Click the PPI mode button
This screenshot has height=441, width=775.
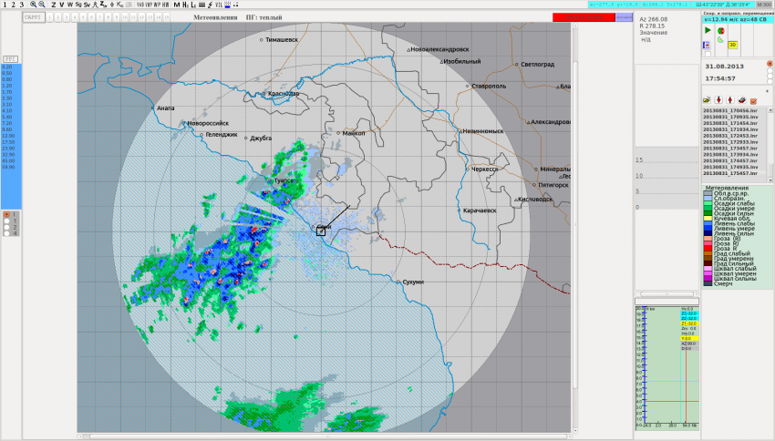point(10,58)
